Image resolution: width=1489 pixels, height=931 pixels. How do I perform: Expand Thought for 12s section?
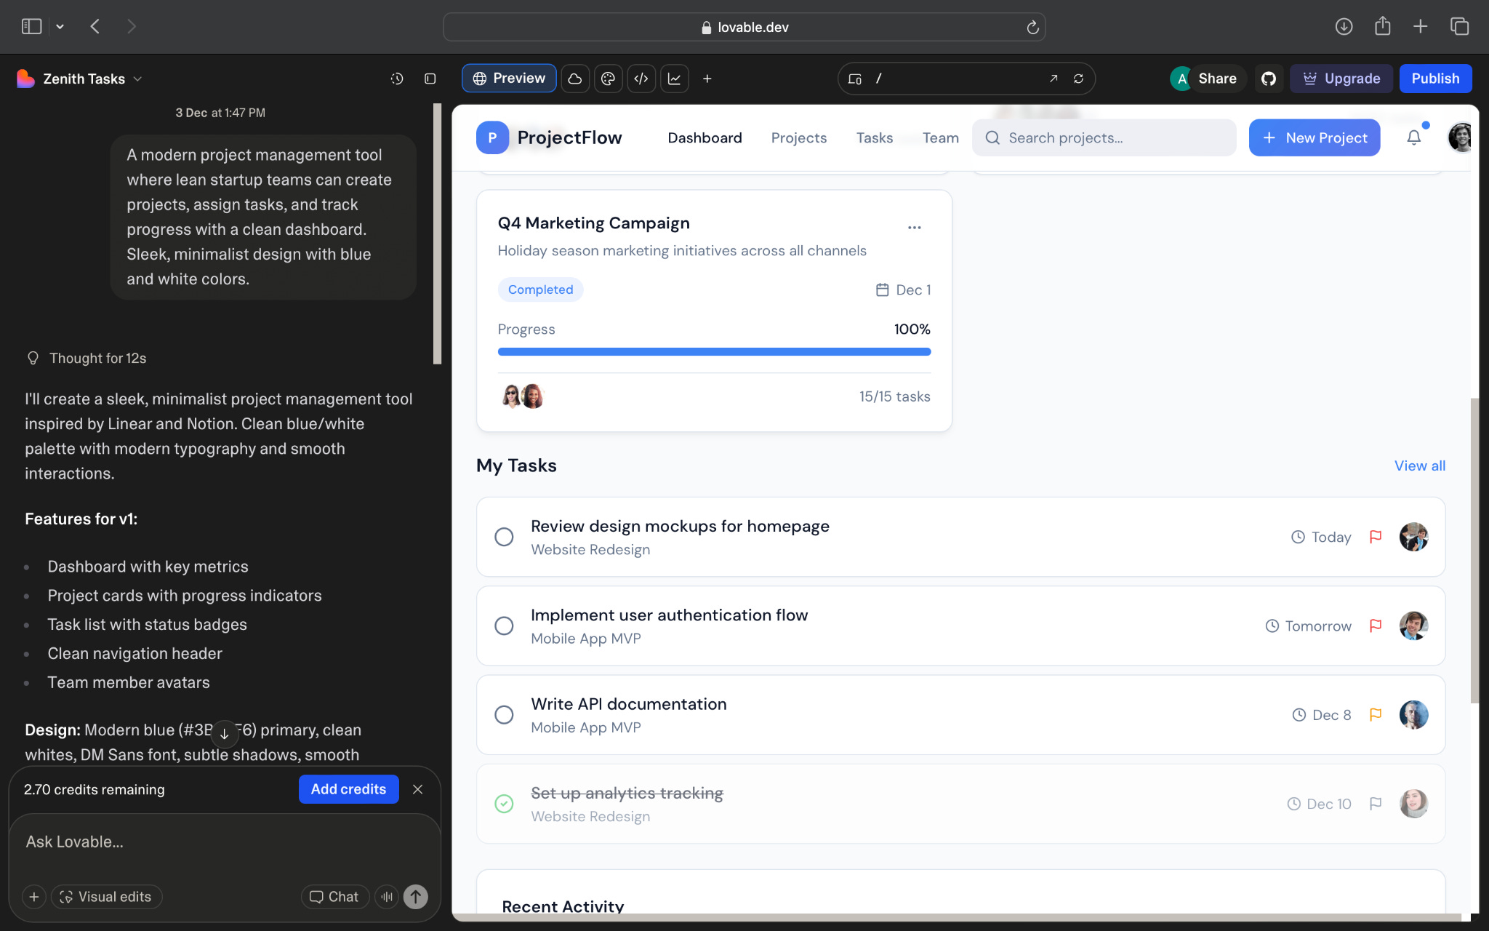point(97,358)
